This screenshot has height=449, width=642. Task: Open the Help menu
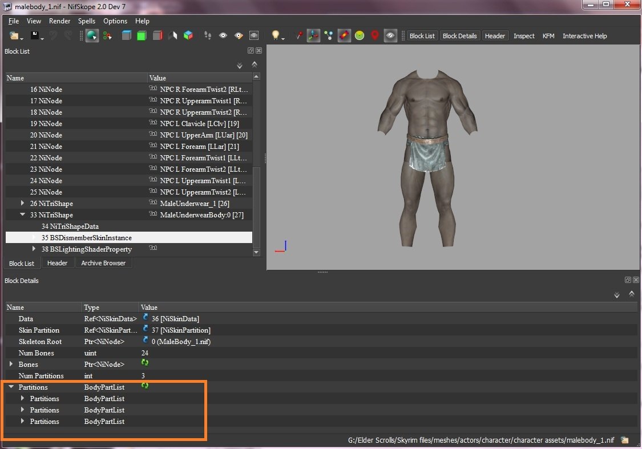coord(142,21)
